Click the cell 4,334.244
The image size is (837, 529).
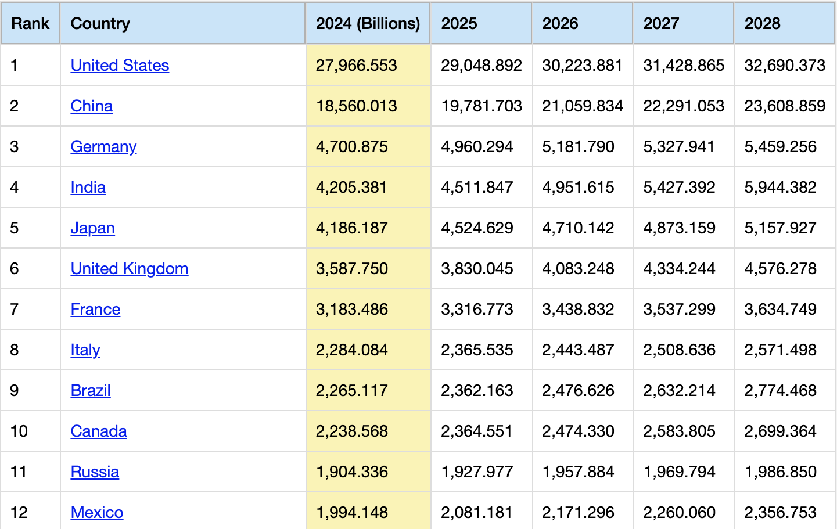pyautogui.click(x=684, y=269)
